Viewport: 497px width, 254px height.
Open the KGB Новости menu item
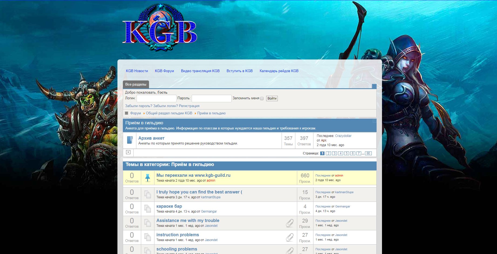(137, 71)
